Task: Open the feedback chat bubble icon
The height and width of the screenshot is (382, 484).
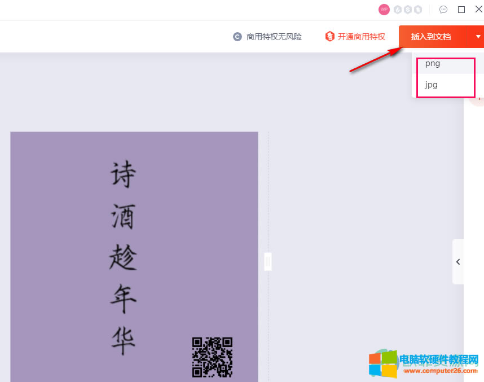Action: [443, 10]
